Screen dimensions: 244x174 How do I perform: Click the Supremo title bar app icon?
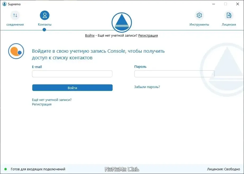tap(4, 4)
